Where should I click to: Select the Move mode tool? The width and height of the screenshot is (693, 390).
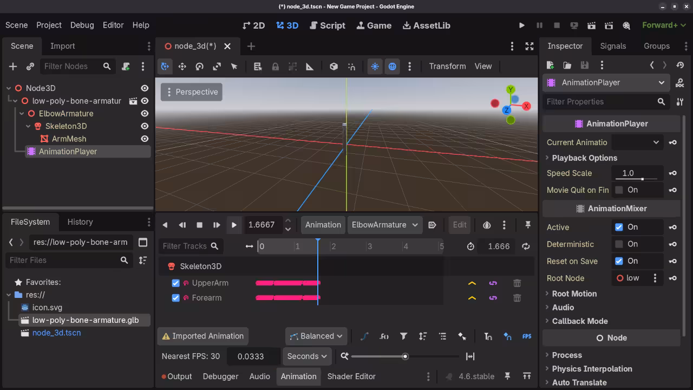tap(182, 66)
